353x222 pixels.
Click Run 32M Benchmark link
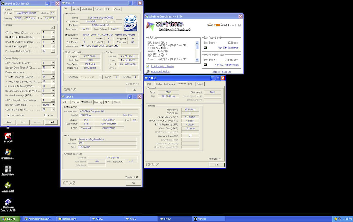tap(228, 48)
